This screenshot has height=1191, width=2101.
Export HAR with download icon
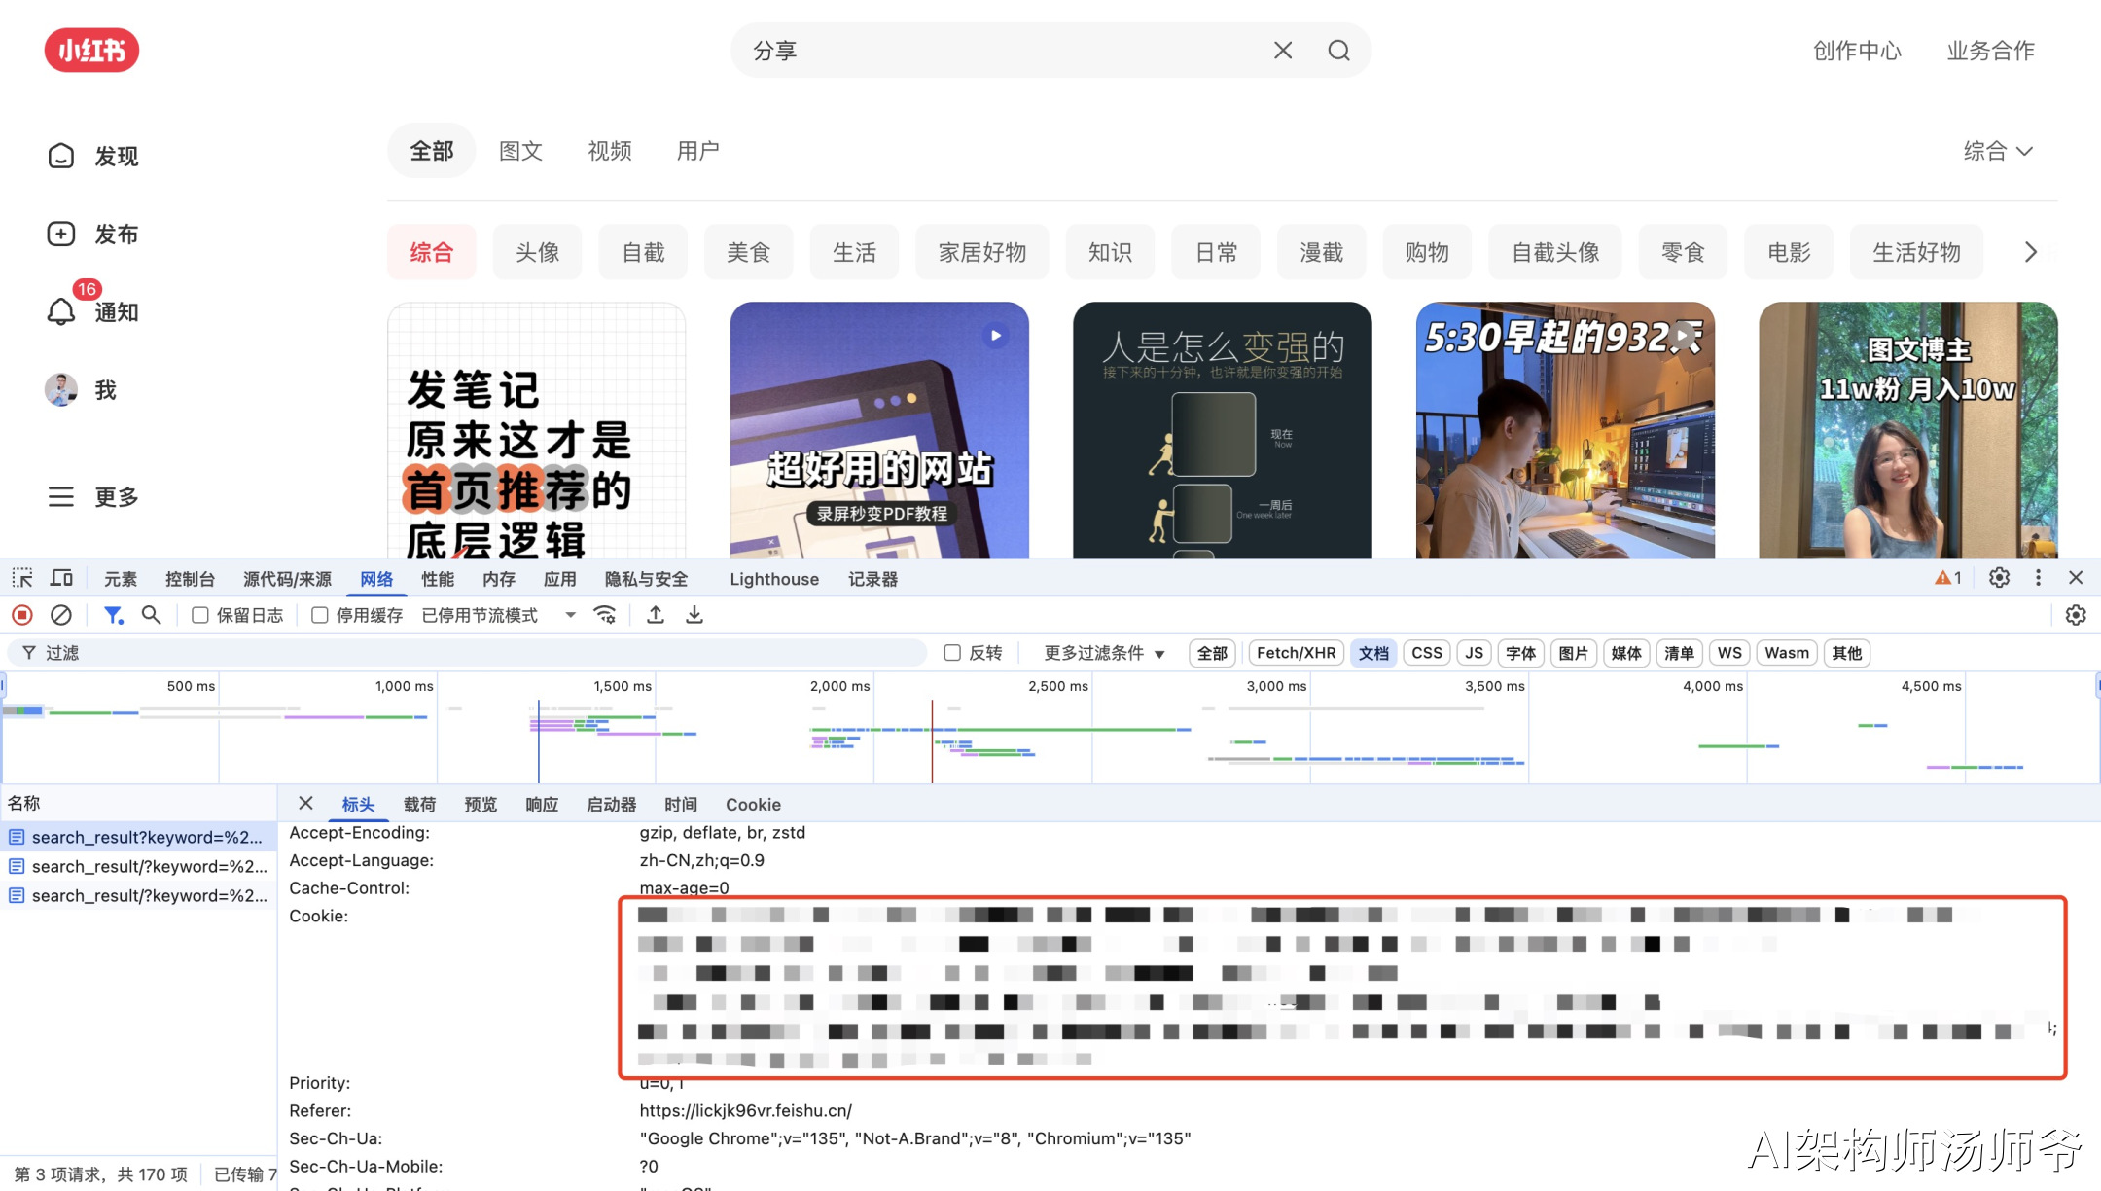(x=694, y=615)
